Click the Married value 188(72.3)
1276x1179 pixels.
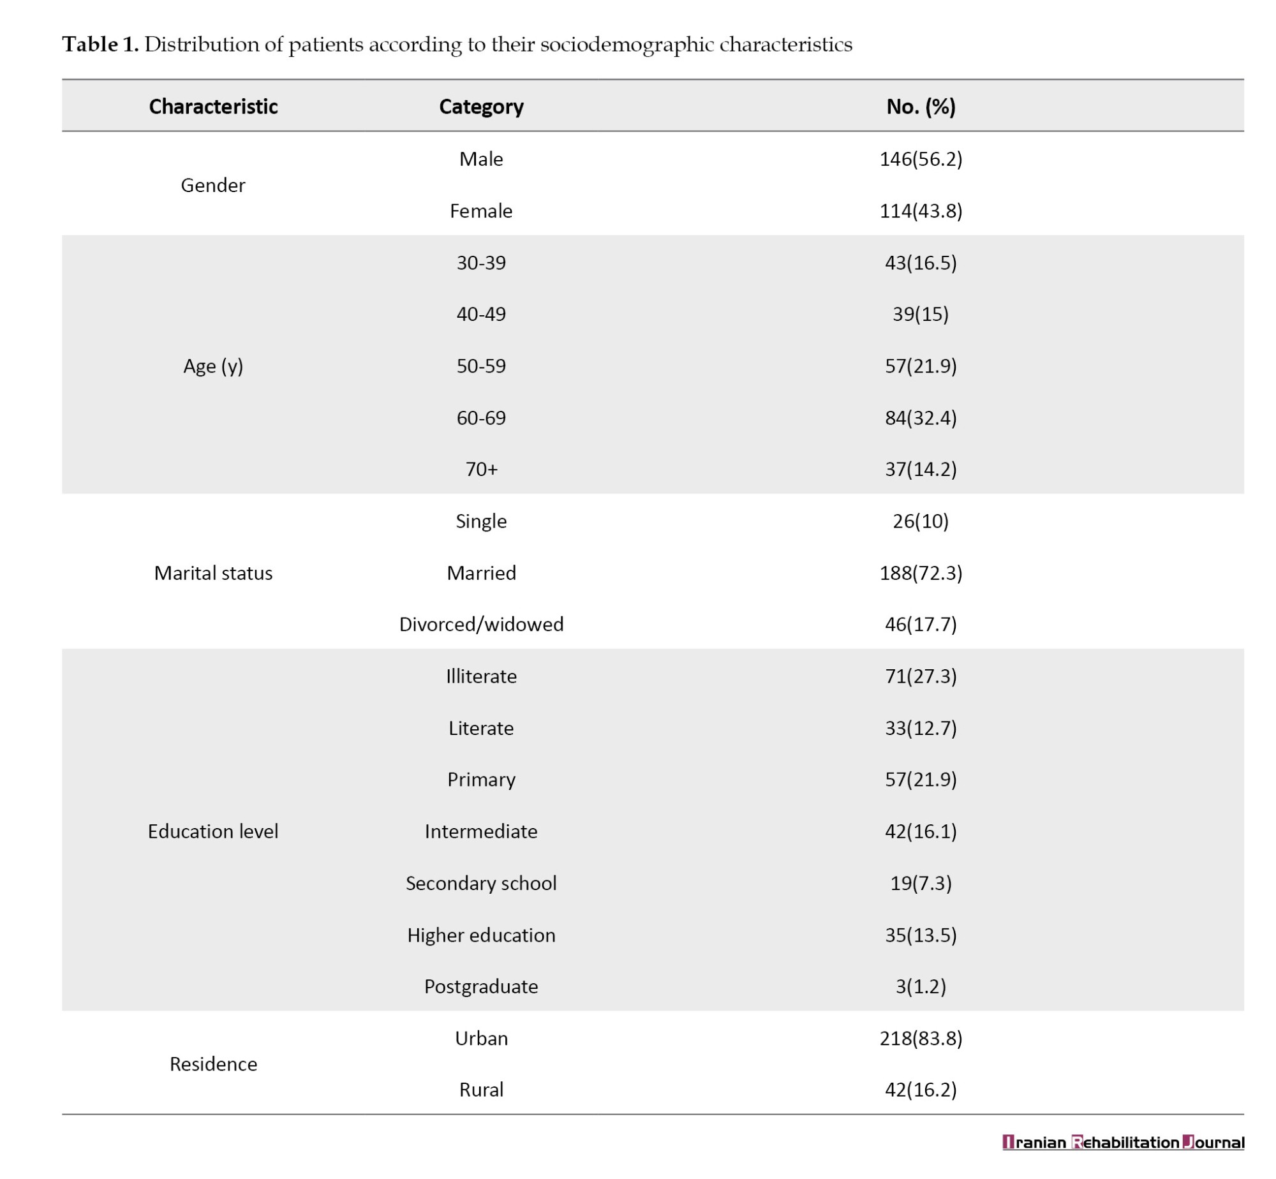920,573
